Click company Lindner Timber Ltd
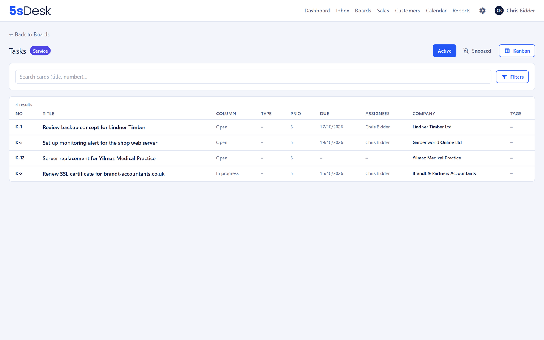This screenshot has height=340, width=544. [x=432, y=127]
